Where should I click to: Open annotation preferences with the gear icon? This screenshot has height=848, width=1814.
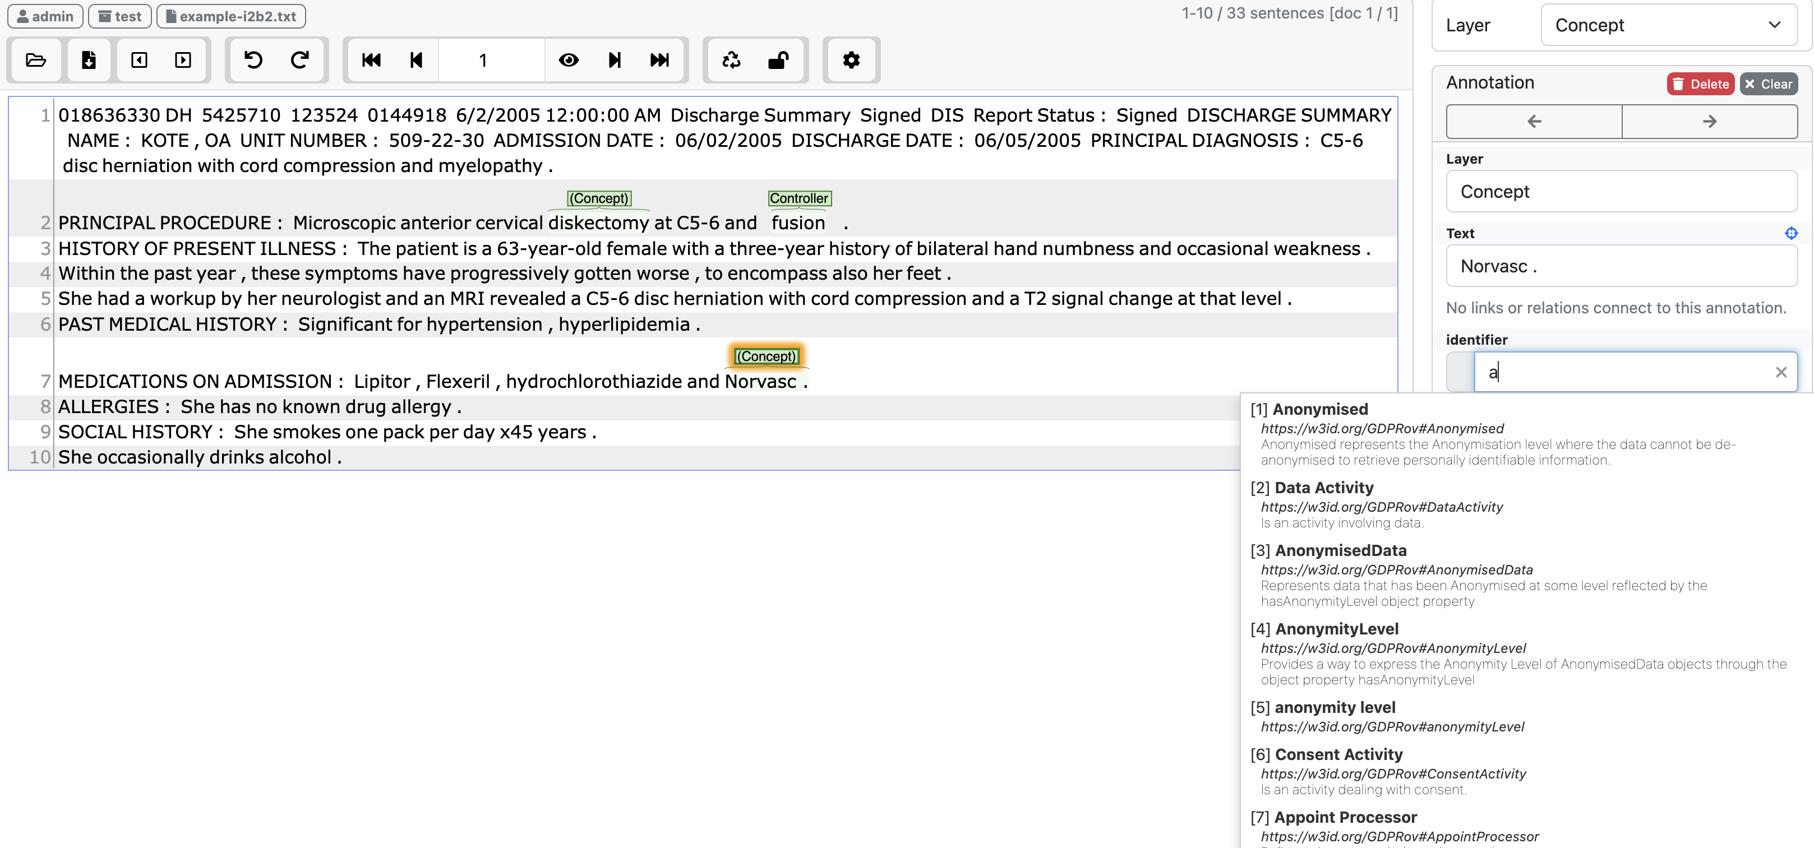click(x=851, y=61)
